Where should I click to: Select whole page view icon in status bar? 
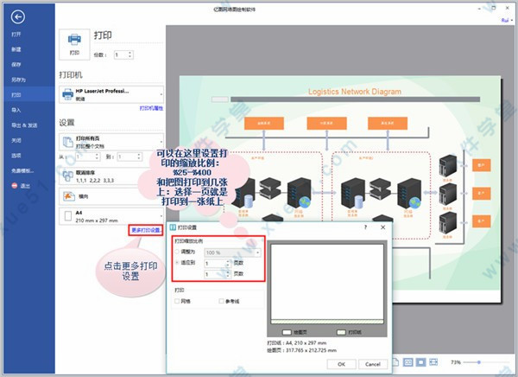[x=420, y=362]
